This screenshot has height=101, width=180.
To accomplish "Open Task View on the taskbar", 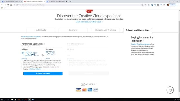I will [8, 100].
